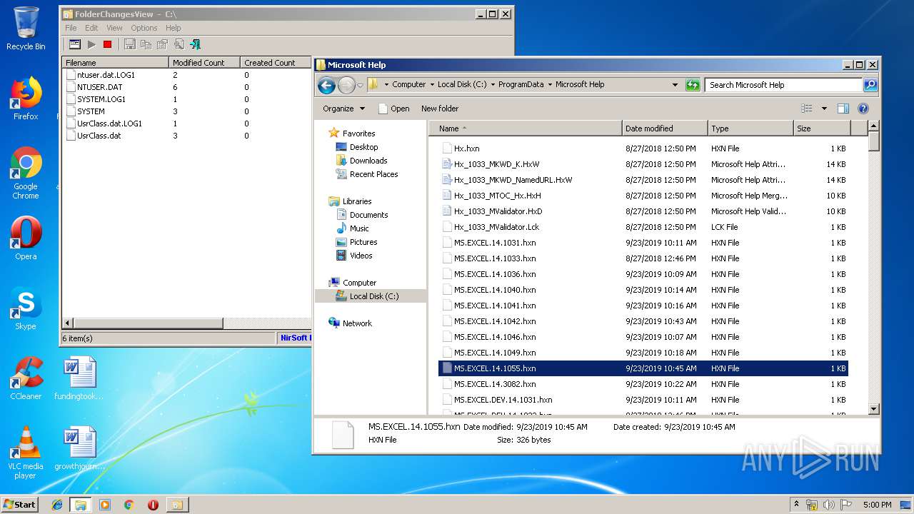Open the view options dropdown arrow
Image resolution: width=914 pixels, height=514 pixels.
coord(824,109)
